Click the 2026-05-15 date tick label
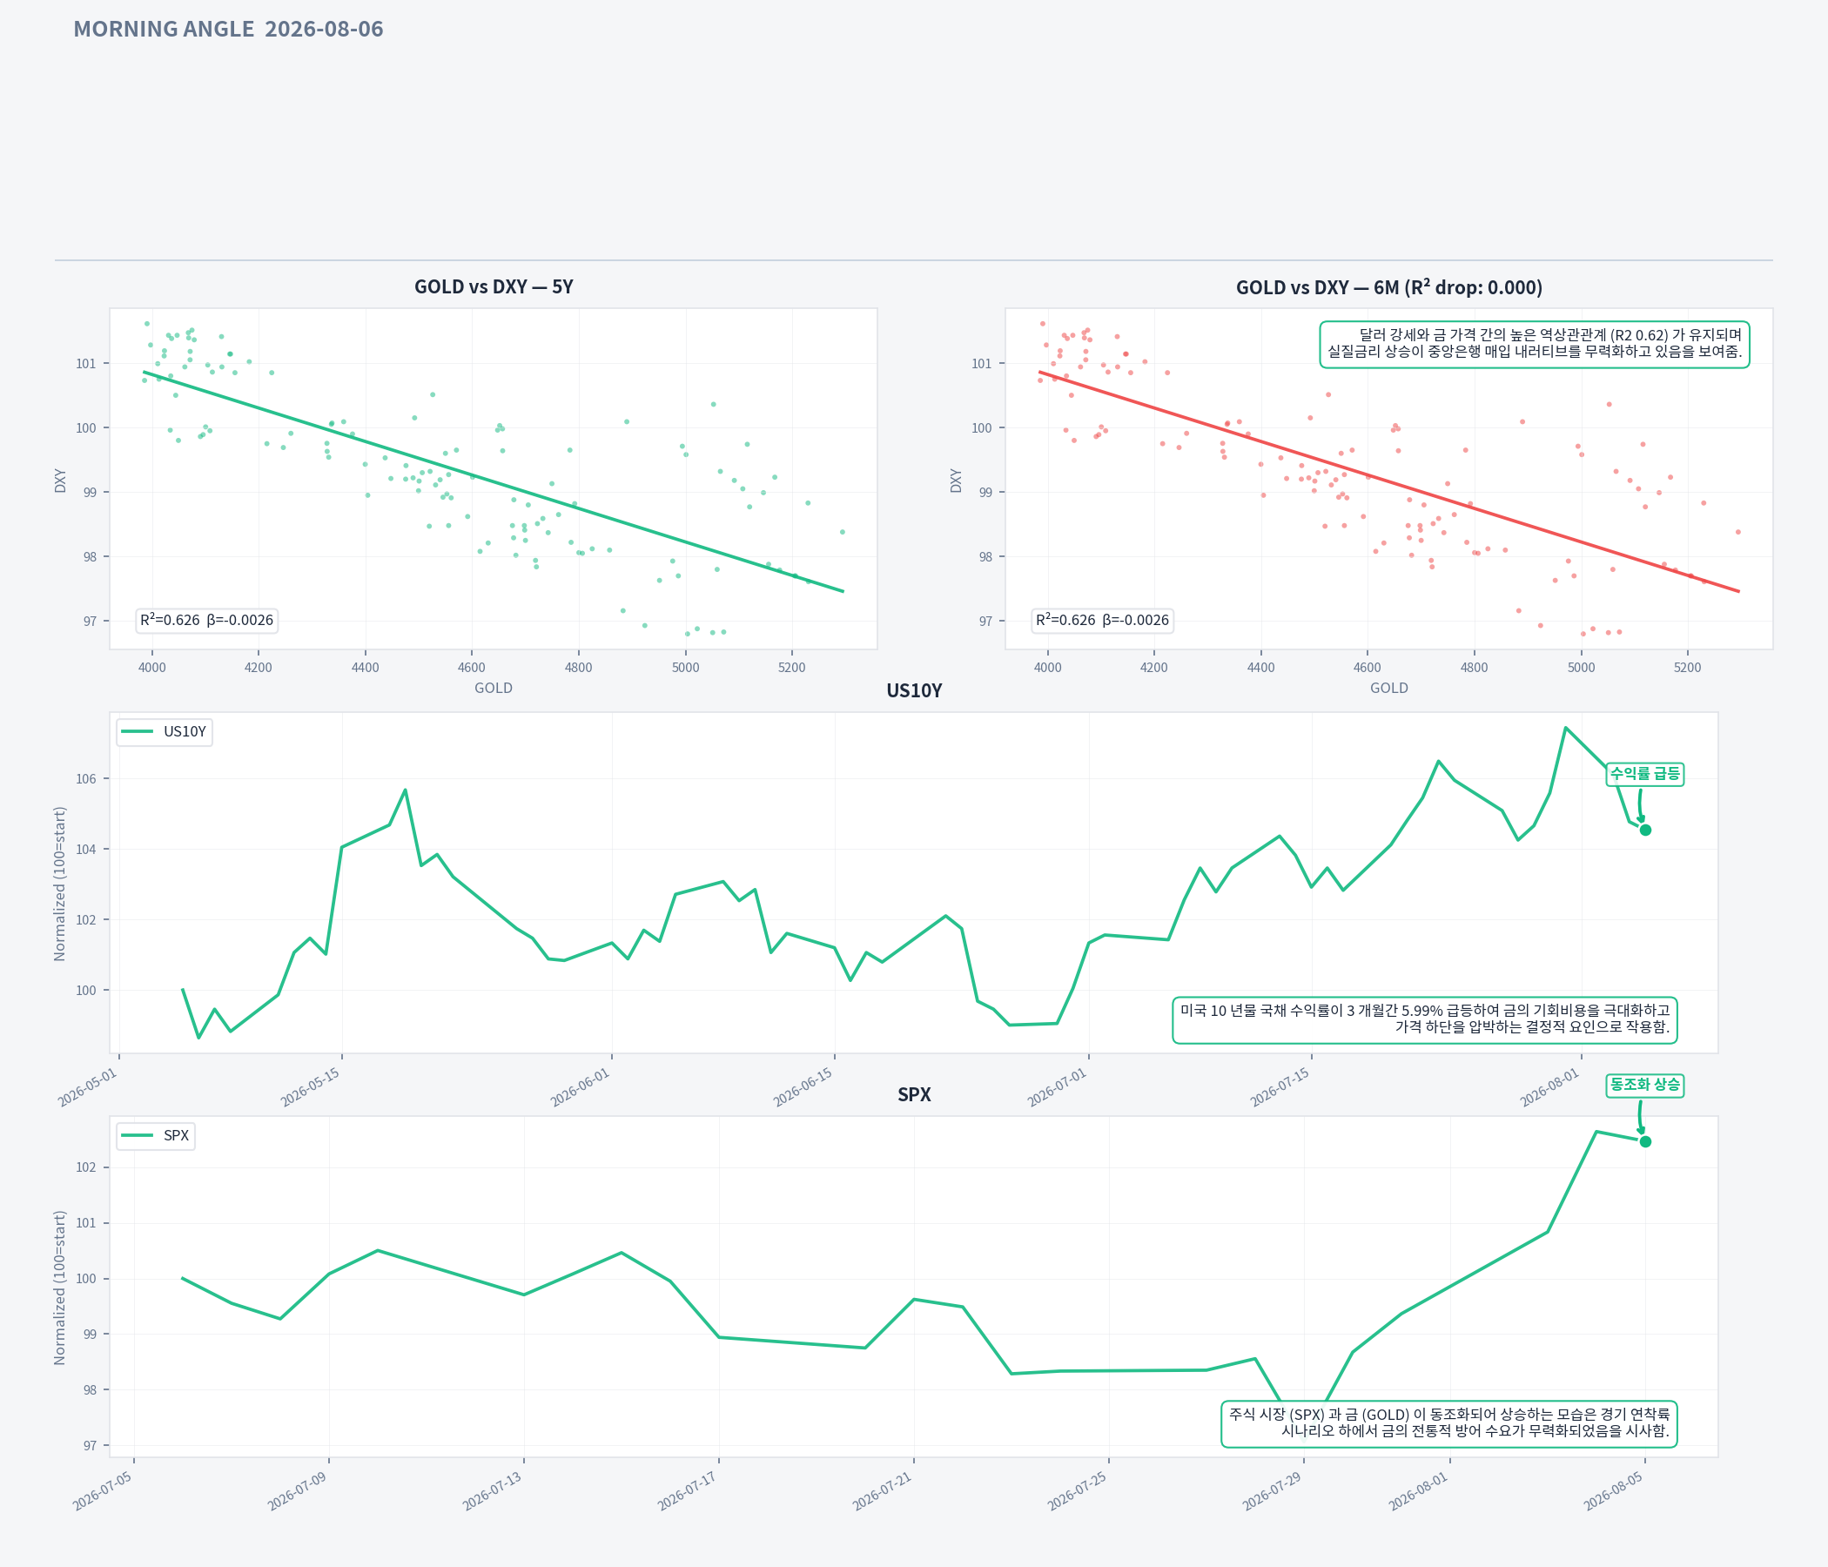Screen dimensions: 1828x1567 tap(311, 1086)
